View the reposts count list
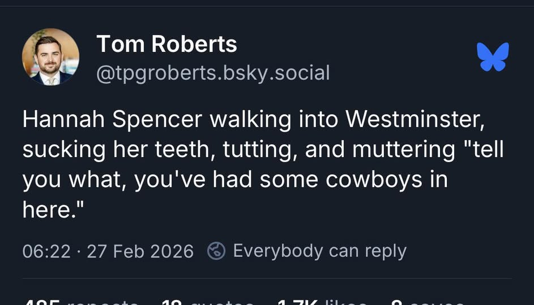This screenshot has width=534, height=305. (79, 302)
